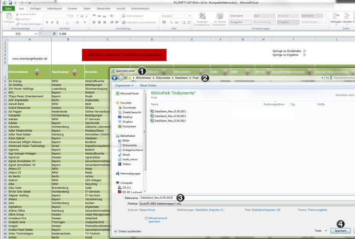Switch to the Formeln ribbon tab
Screen dimensions: 355x239
click(x=72, y=8)
